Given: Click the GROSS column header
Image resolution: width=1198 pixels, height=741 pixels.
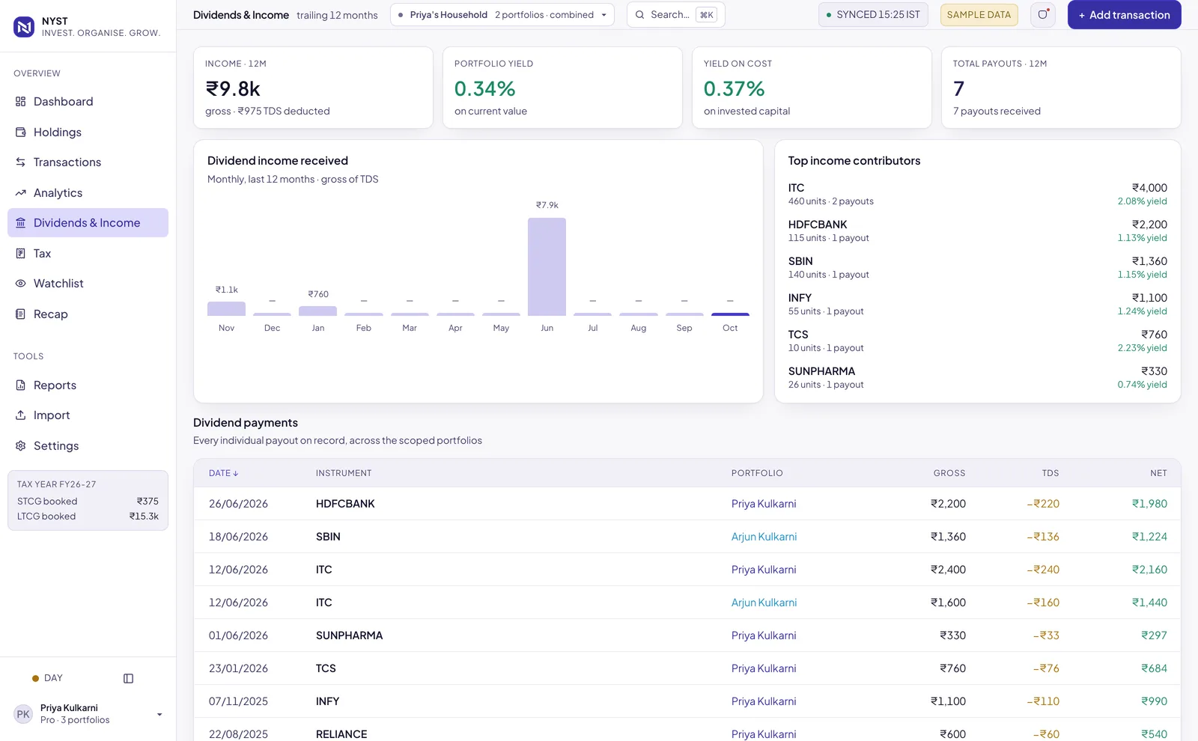Looking at the screenshot, I should click(949, 473).
